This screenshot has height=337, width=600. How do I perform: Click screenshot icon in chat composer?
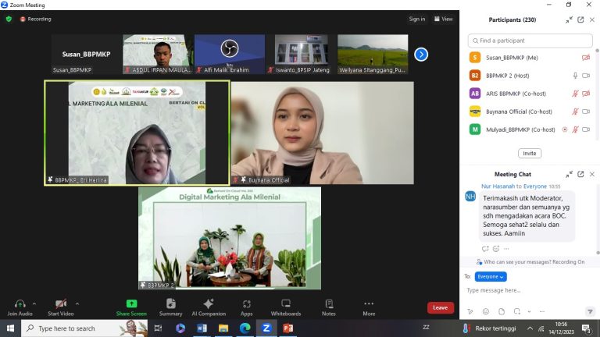point(517,312)
